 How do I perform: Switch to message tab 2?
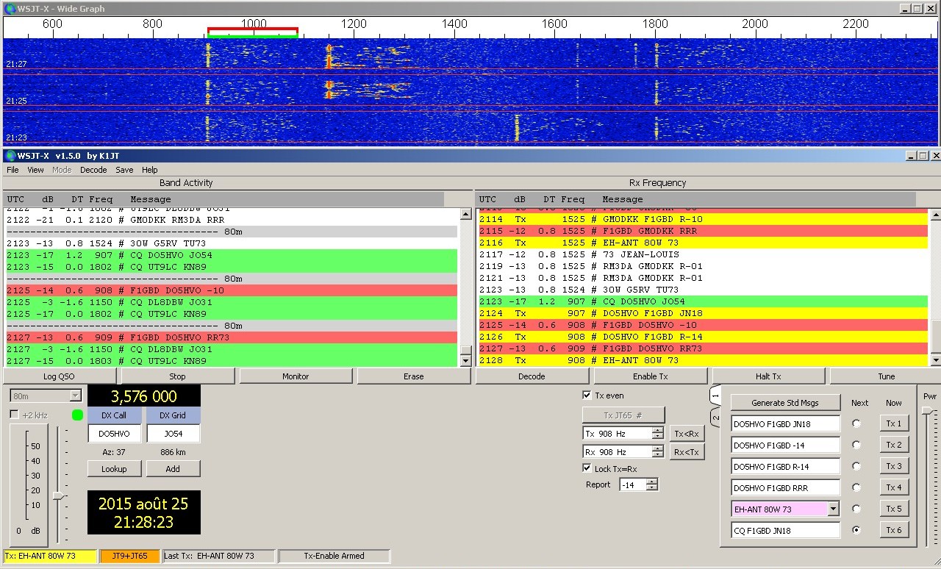[x=714, y=418]
